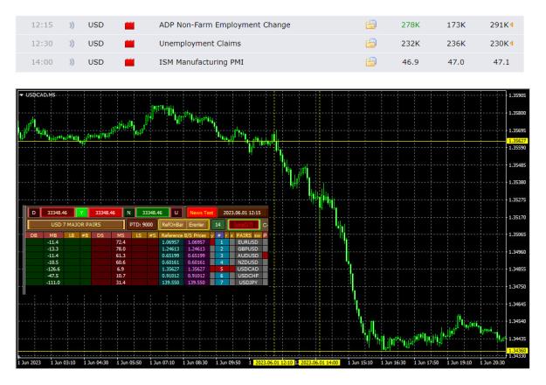546x385 pixels.
Task: Click the red impact icon beside ISM Manufacturing PMI
Action: coord(129,62)
